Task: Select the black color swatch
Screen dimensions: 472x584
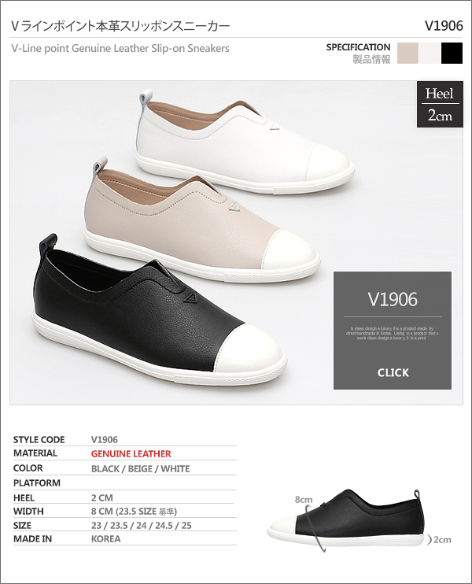Action: (x=452, y=54)
